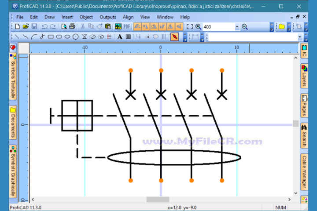Open the Draw menu

[x=50, y=17]
